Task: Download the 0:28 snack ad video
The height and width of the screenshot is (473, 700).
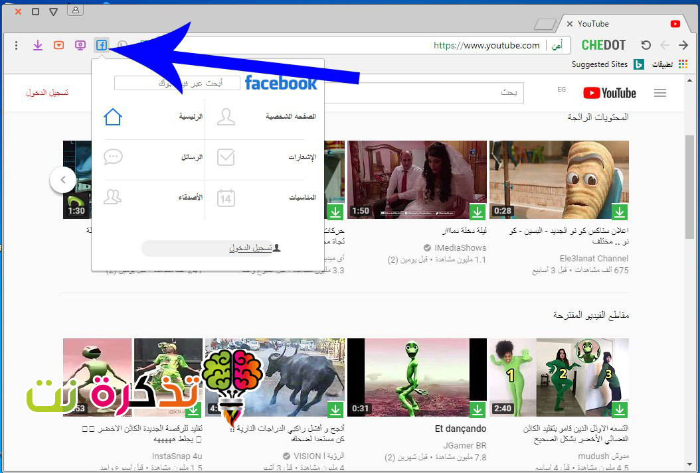Action: [619, 212]
